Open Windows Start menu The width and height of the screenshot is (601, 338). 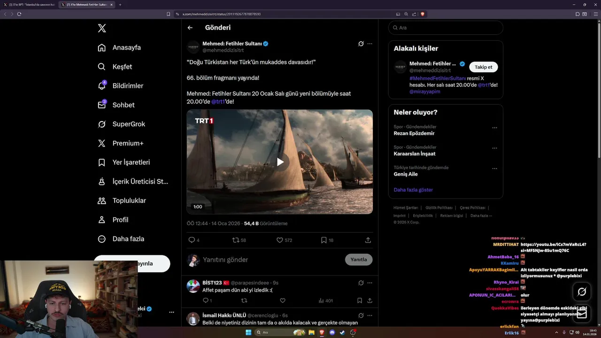pyautogui.click(x=248, y=332)
